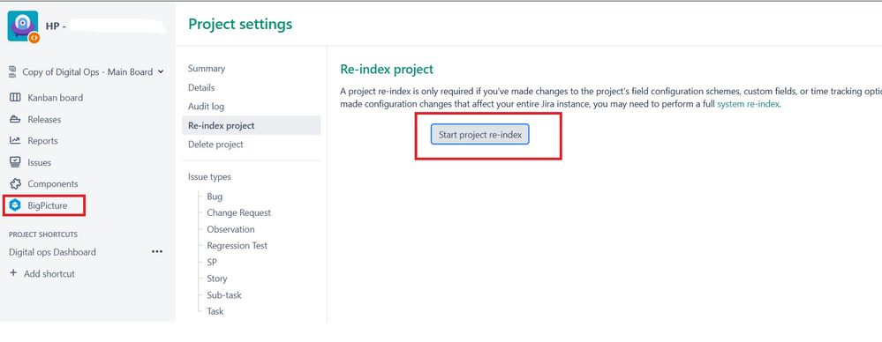
Task: Click the Project settings heading
Action: 240,24
